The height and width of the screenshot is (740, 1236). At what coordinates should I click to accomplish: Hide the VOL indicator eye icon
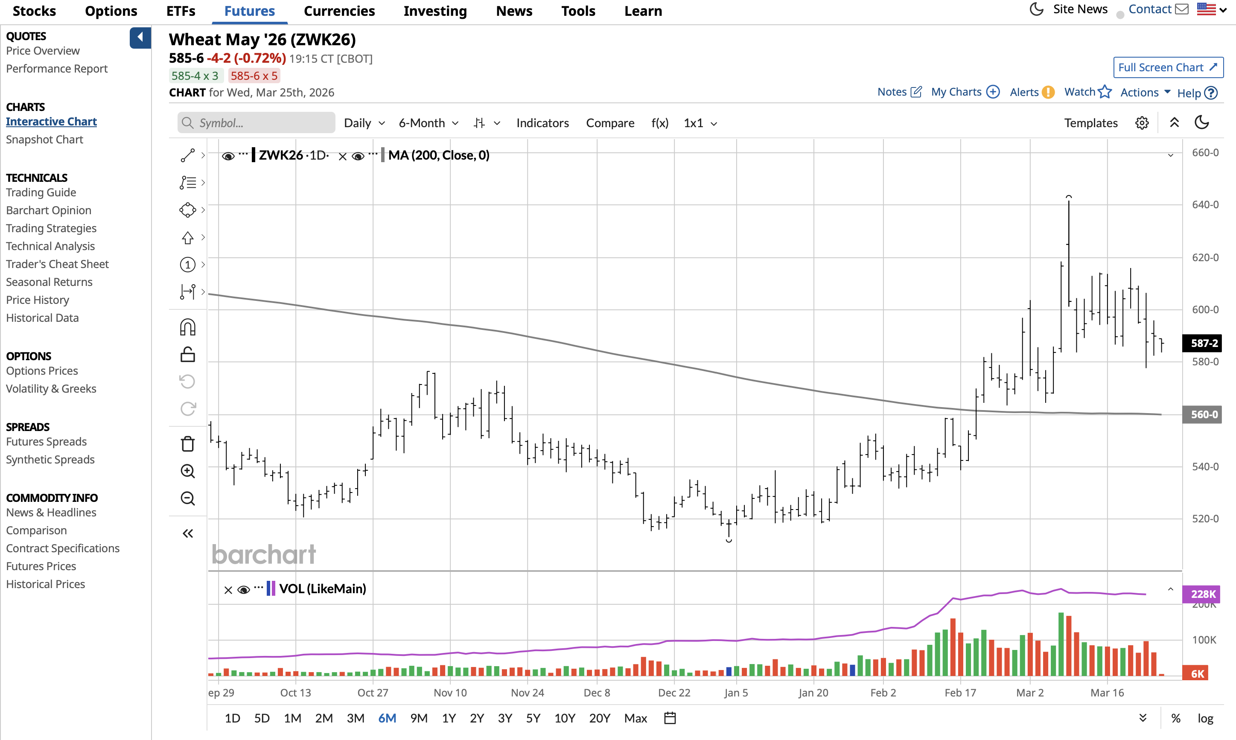(243, 590)
